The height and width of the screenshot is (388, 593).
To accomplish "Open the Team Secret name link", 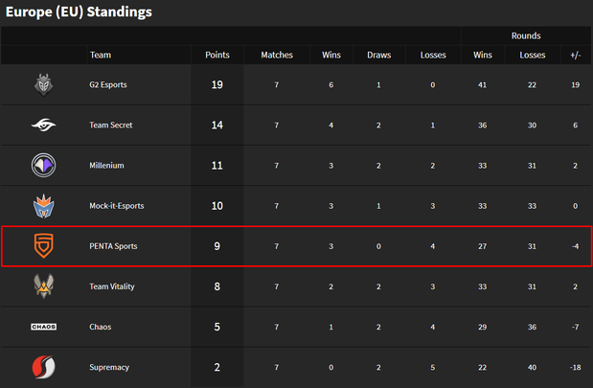I will 111,126.
